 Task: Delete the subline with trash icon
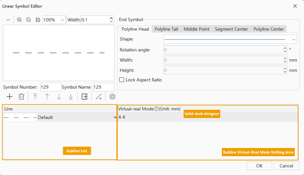tap(21, 97)
